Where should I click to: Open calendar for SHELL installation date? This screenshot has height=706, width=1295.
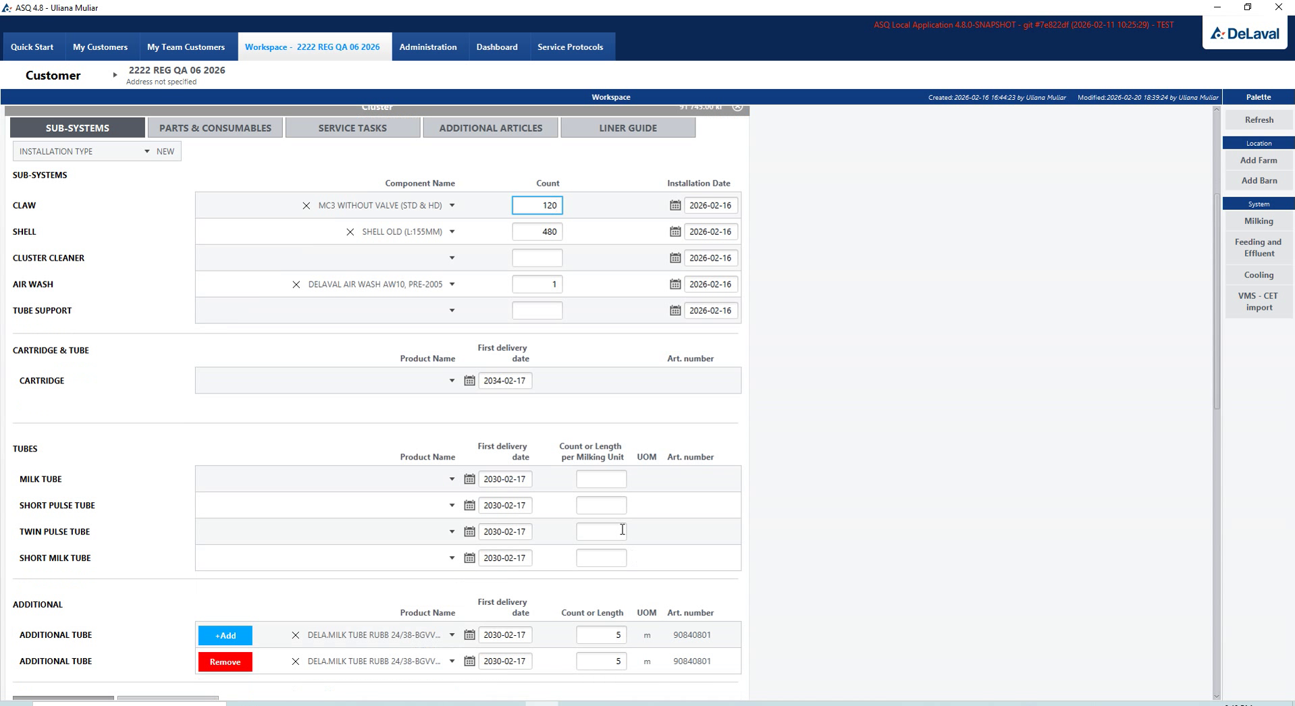(x=675, y=232)
